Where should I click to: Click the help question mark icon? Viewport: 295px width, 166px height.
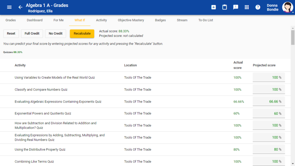click(258, 7)
